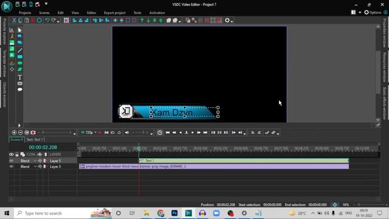Select the arrow pointer tool

click(20, 30)
